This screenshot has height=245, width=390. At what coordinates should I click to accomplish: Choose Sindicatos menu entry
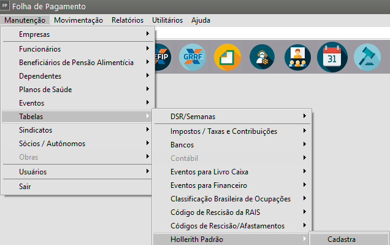77,130
